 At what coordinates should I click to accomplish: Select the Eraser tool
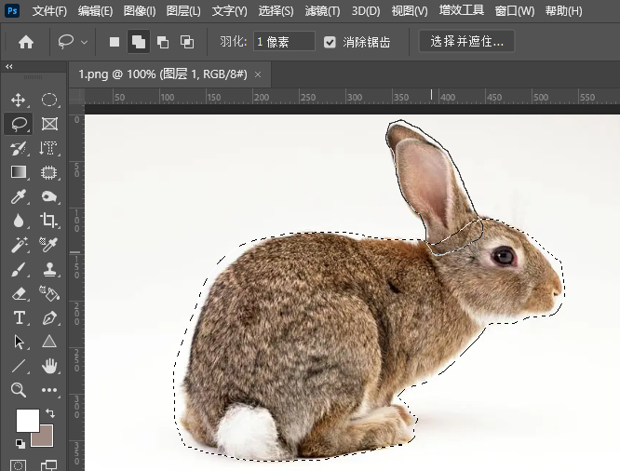18,293
